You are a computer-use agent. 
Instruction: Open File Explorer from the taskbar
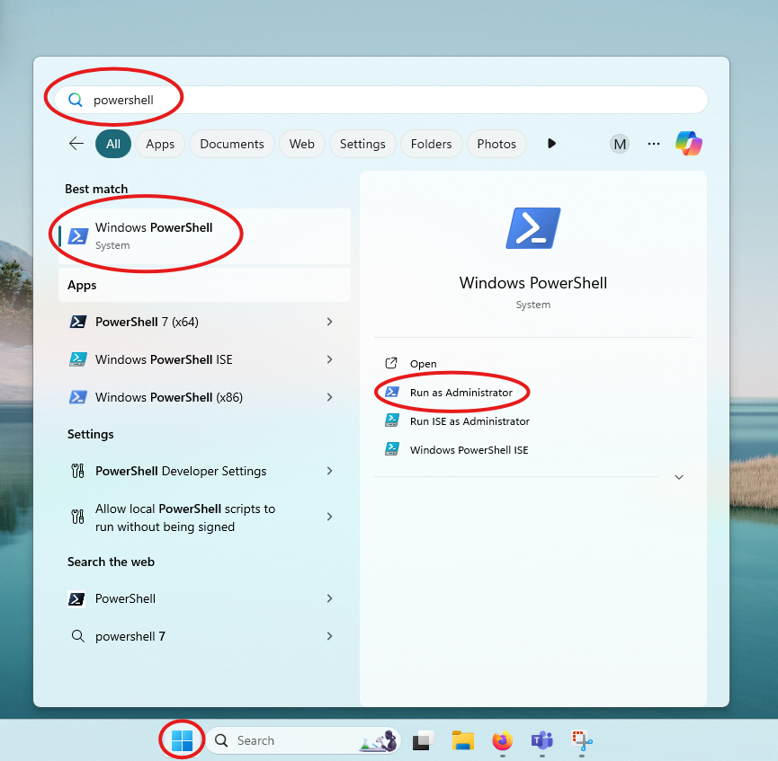[462, 740]
